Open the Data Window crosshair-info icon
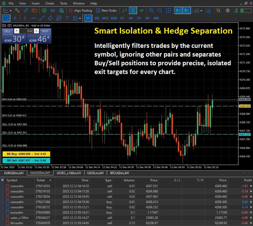The width and height of the screenshot is (253, 226). [26, 11]
